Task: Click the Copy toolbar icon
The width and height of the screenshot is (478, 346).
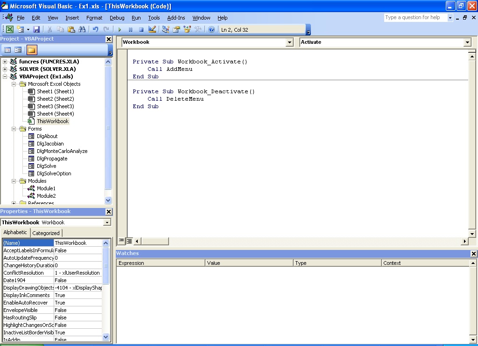Action: tap(60, 29)
